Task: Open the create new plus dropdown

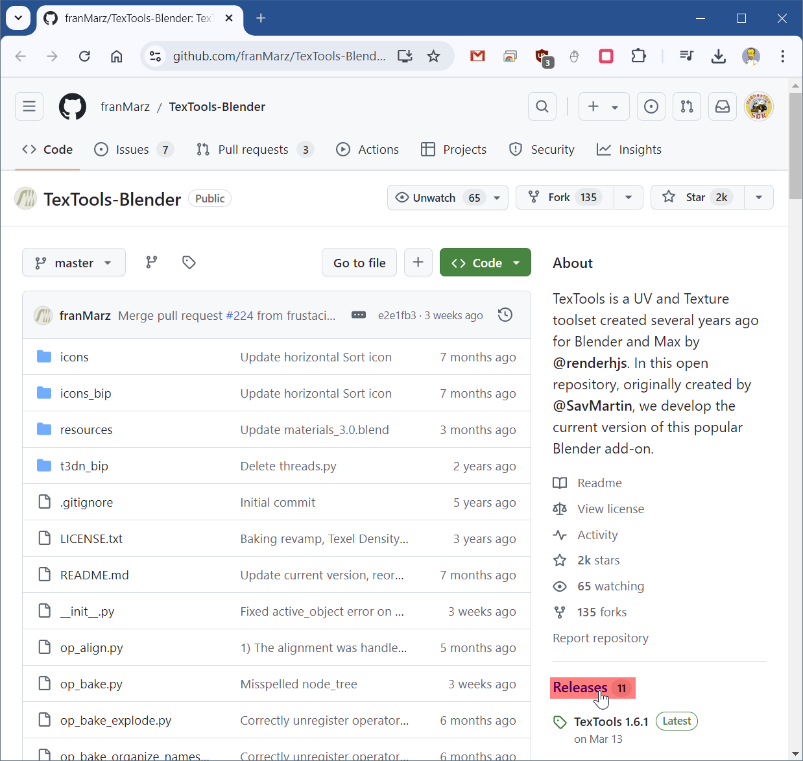Action: (x=603, y=106)
